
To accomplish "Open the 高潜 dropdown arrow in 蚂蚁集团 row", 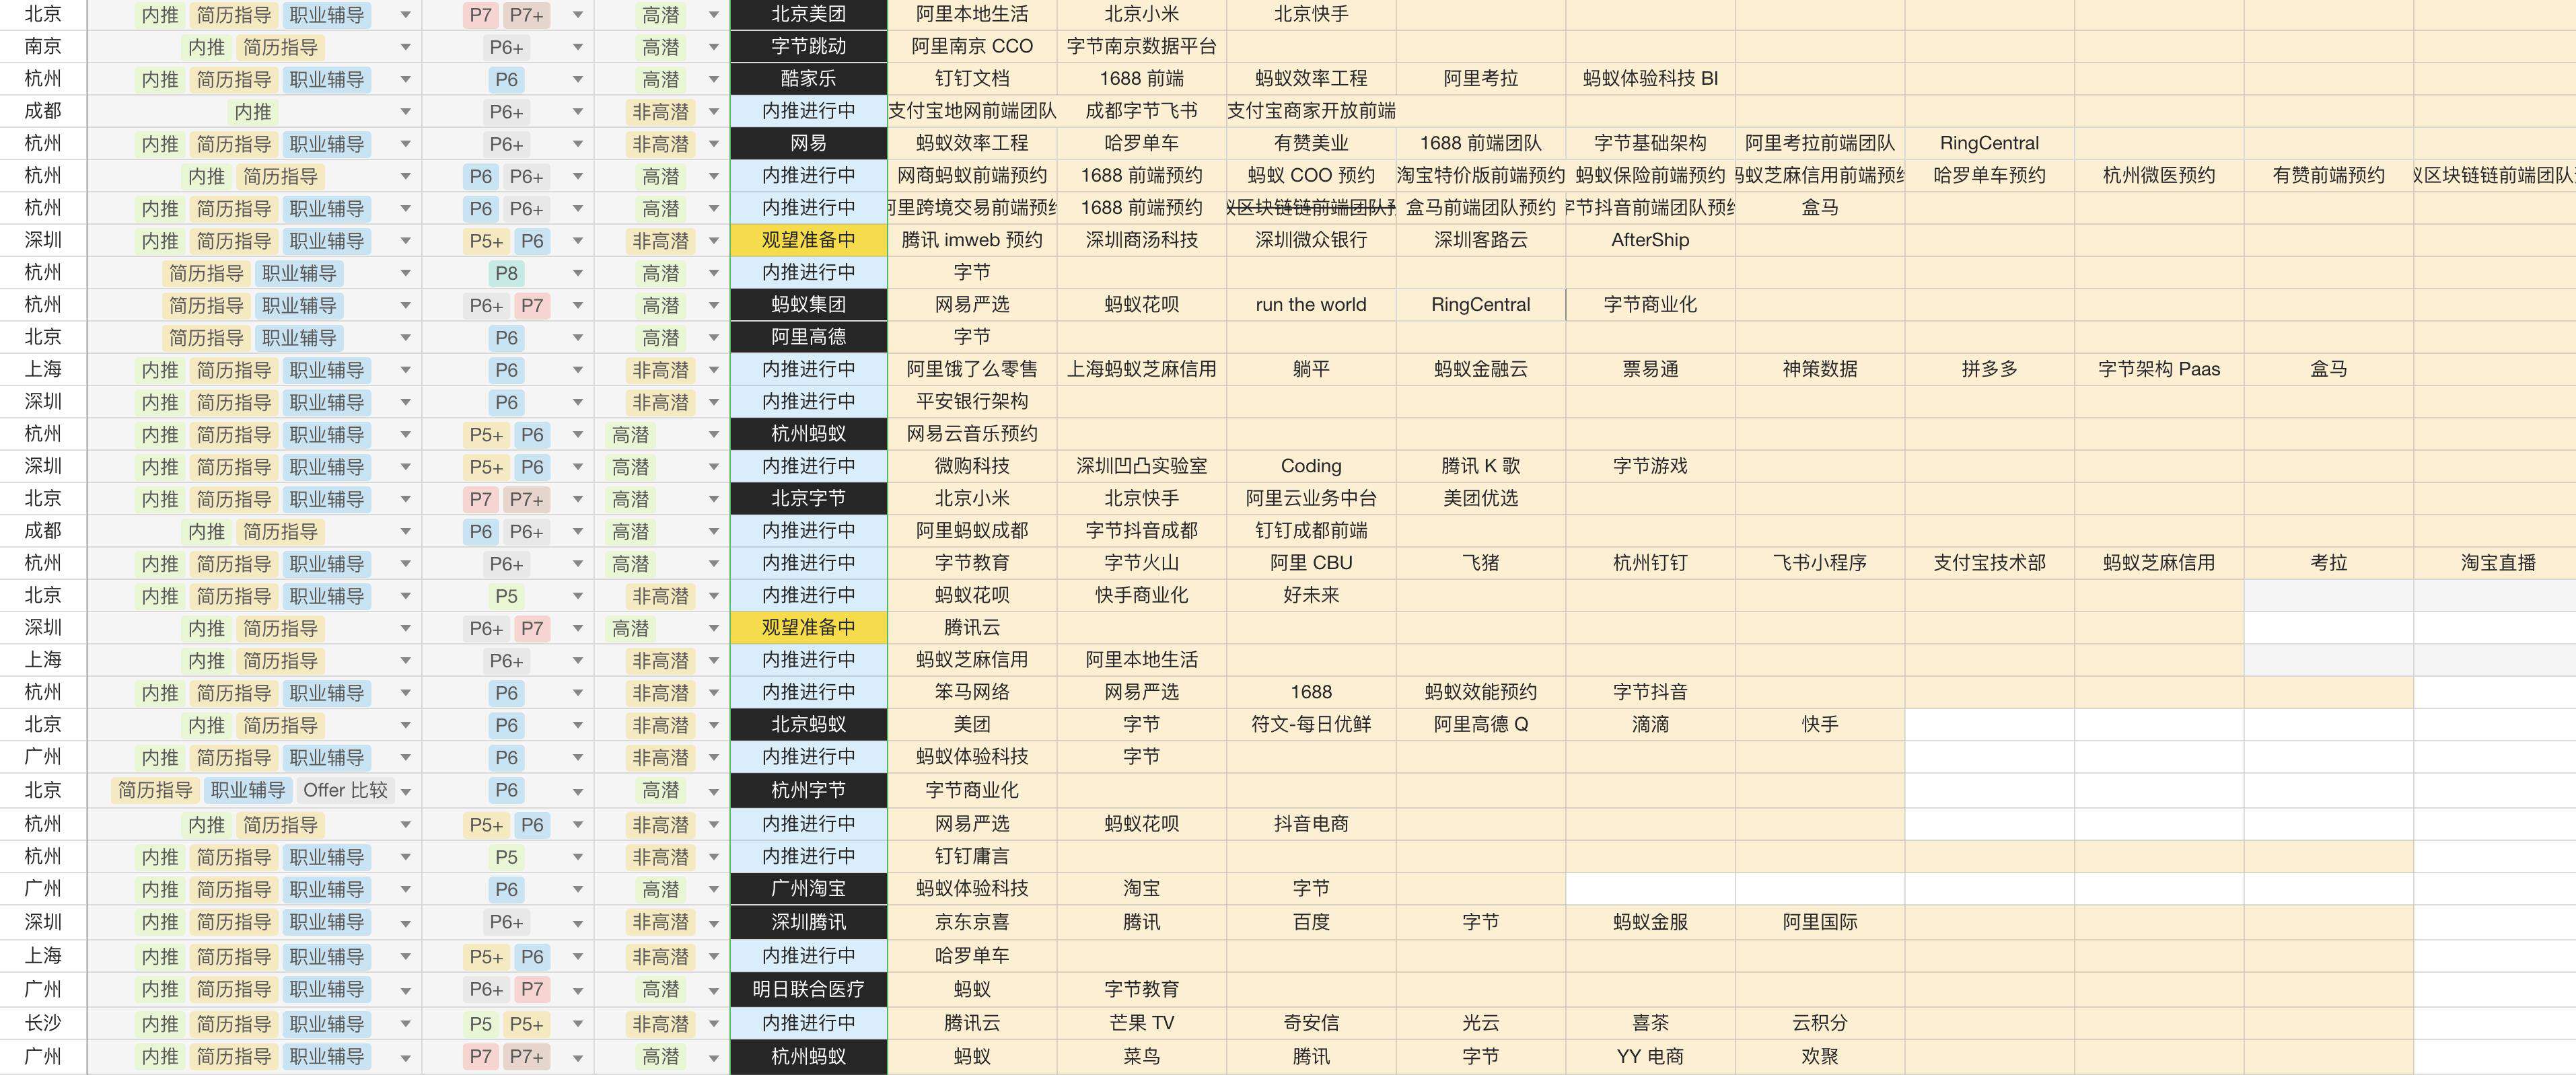I will coord(714,305).
